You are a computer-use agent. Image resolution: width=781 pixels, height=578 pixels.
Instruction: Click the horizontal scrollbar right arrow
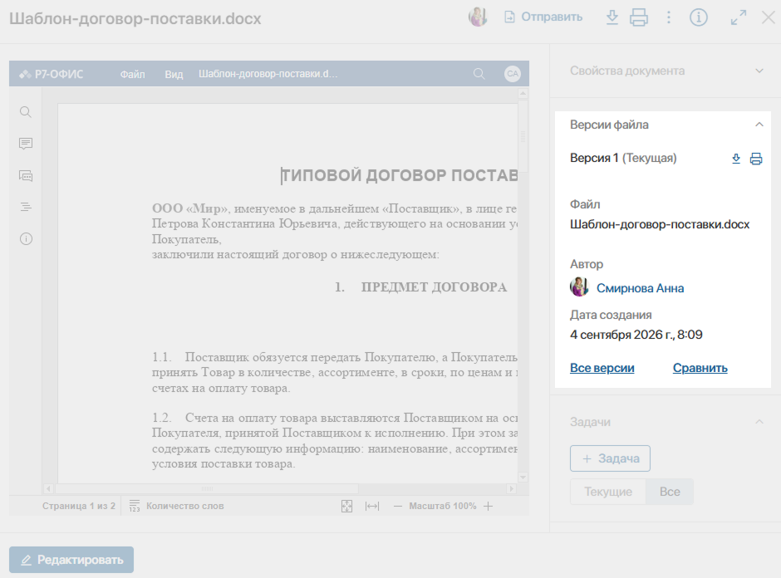click(x=511, y=489)
